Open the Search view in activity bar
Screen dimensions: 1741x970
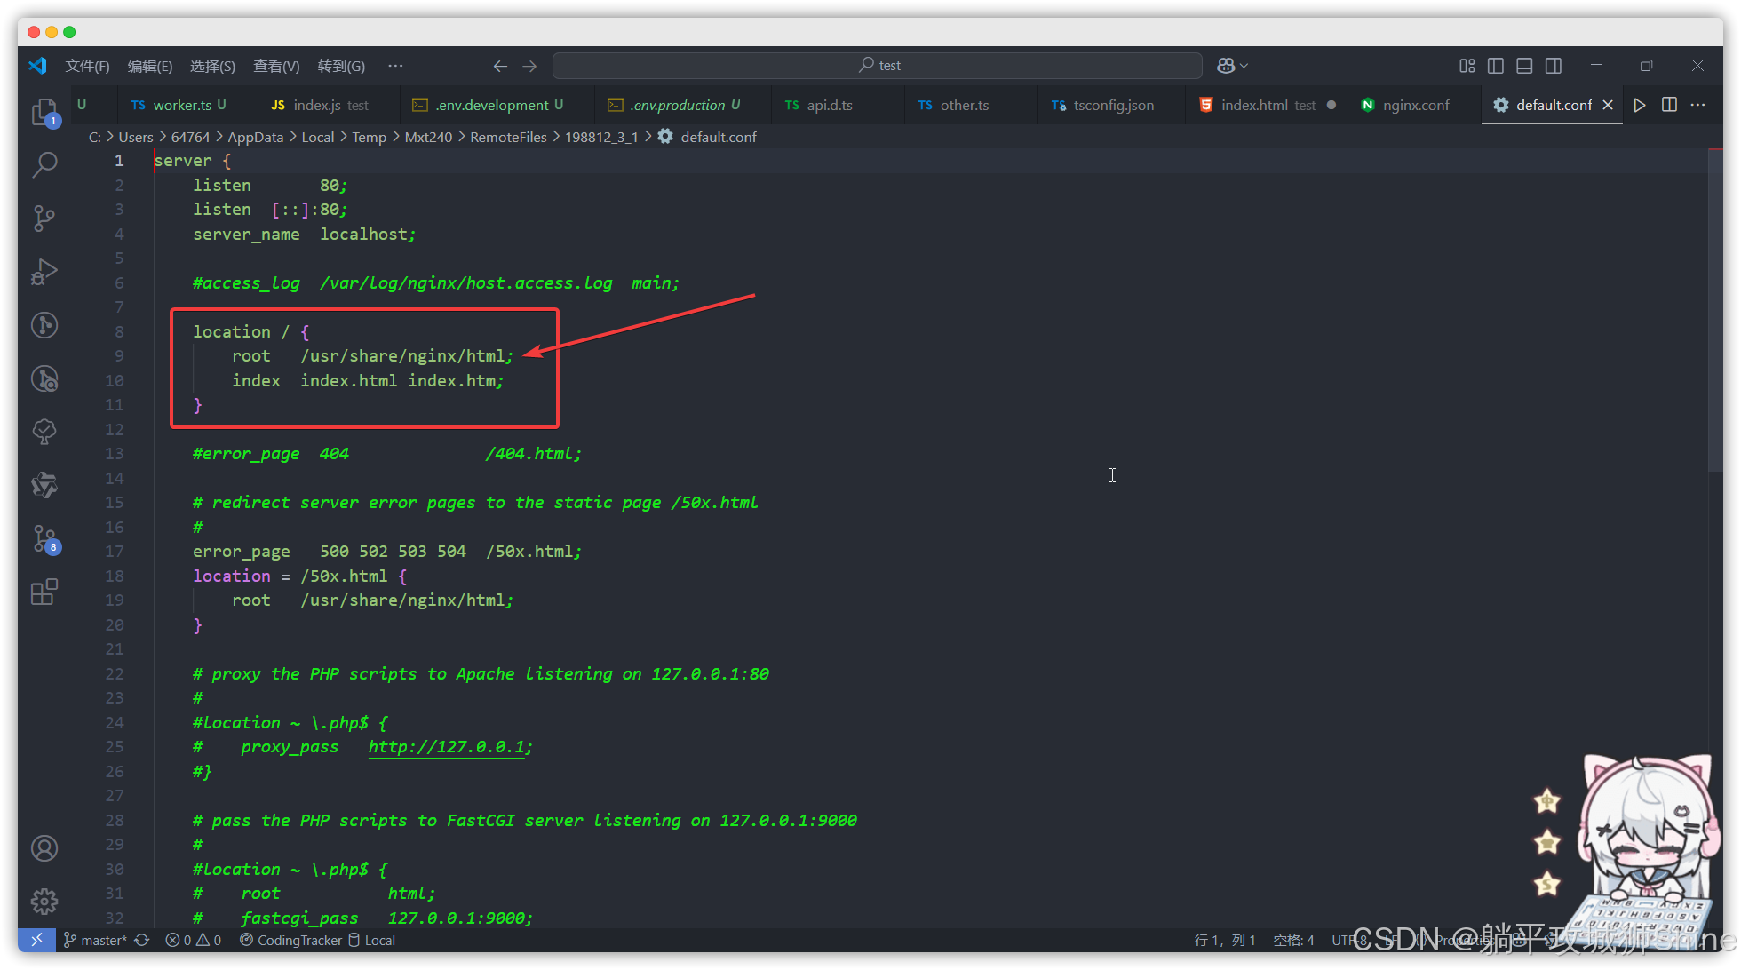(x=44, y=164)
